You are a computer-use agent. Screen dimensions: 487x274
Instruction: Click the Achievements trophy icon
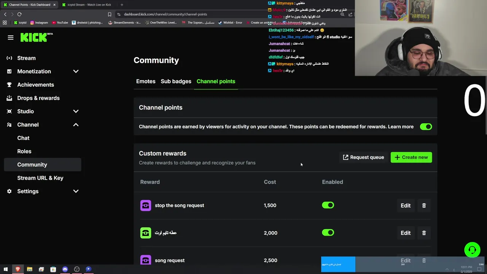pyautogui.click(x=9, y=85)
